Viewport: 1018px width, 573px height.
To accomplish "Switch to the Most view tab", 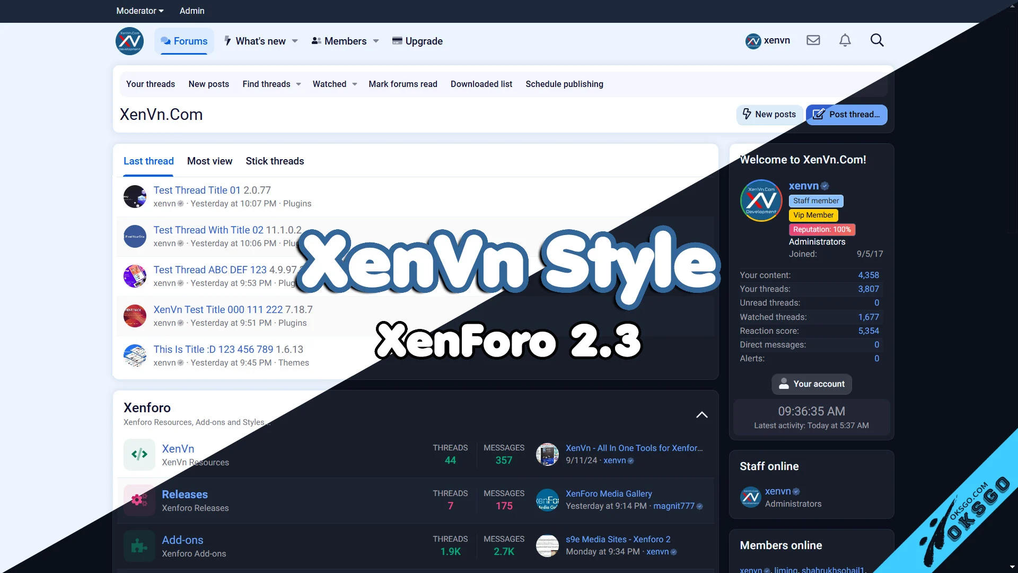I will [x=209, y=161].
